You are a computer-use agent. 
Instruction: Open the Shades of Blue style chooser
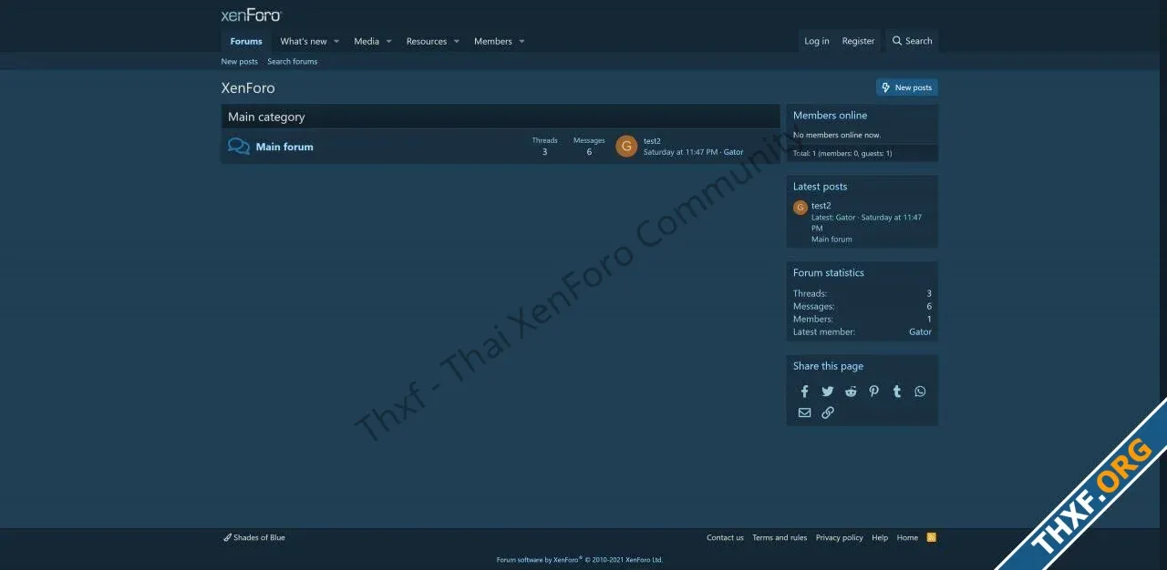pos(254,537)
